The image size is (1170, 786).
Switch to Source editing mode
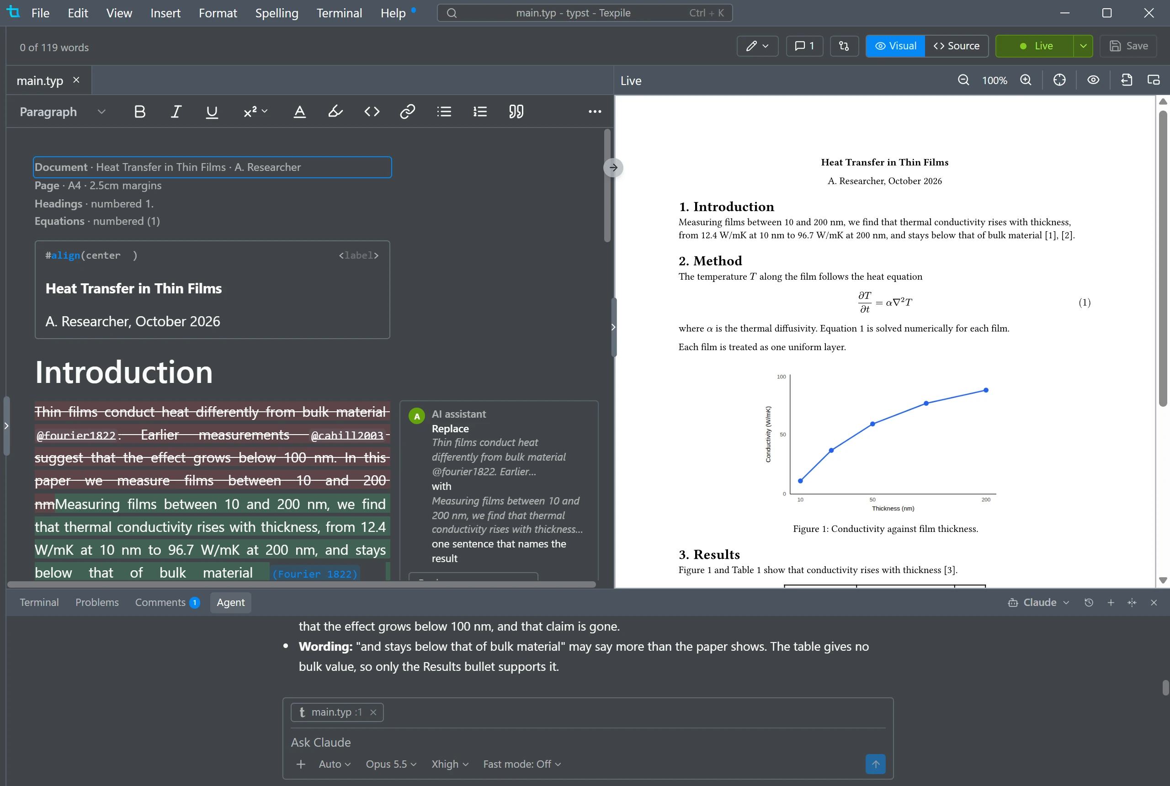[957, 46]
